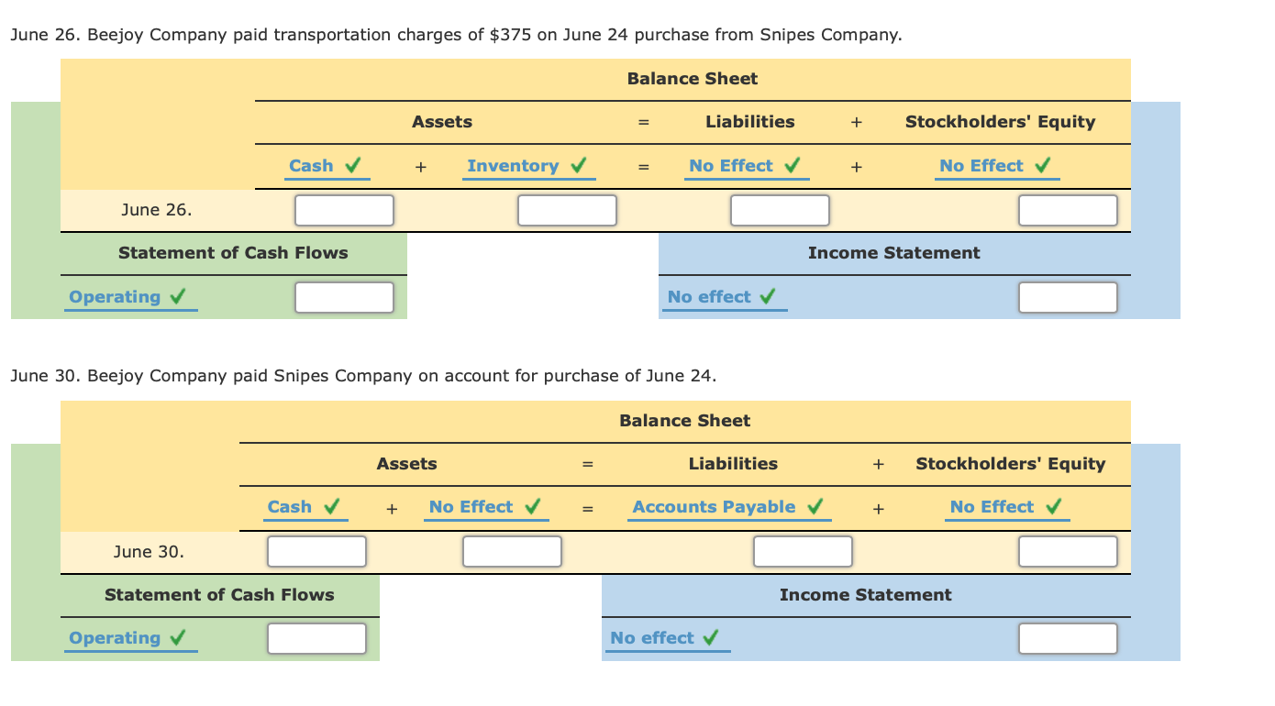Screen dimensions: 1275x706
Task: Click the Accounts Payable amount field for June 30
Action: (x=803, y=551)
